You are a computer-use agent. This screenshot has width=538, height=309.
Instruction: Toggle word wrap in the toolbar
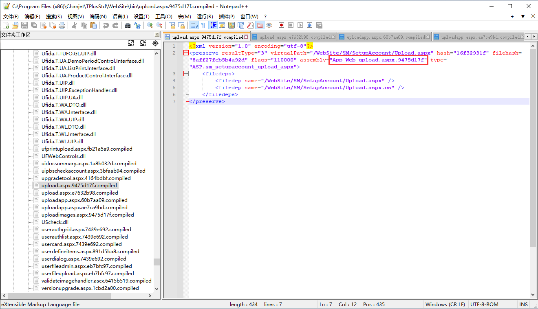[x=194, y=25]
